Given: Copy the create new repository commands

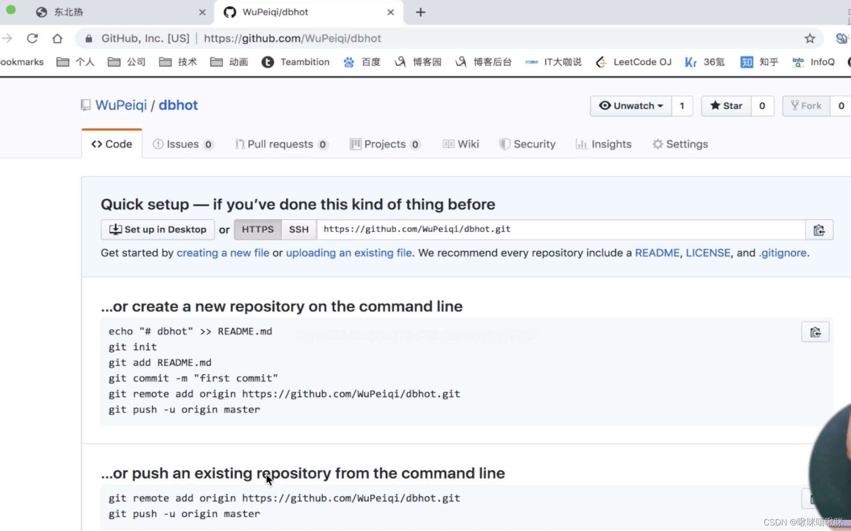Looking at the screenshot, I should point(816,332).
